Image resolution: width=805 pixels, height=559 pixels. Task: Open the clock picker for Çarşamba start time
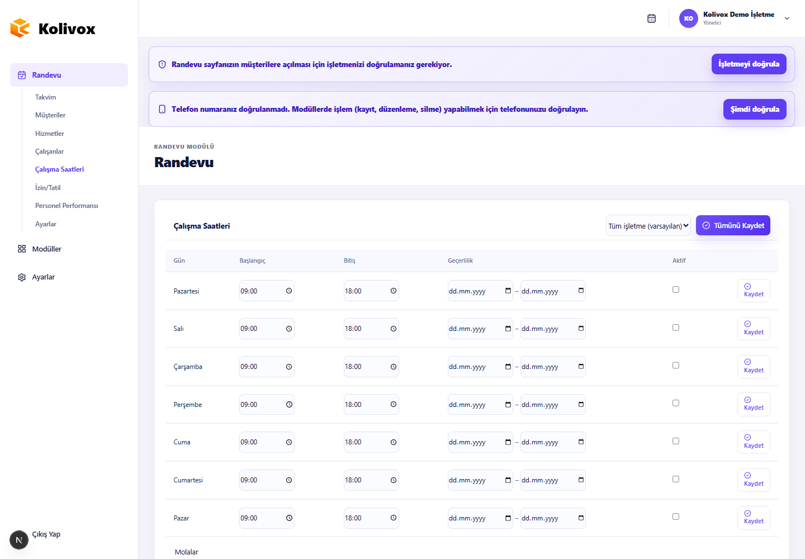[289, 367]
